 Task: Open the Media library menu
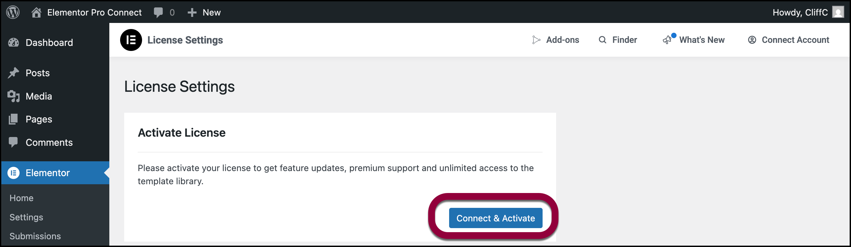pos(39,96)
